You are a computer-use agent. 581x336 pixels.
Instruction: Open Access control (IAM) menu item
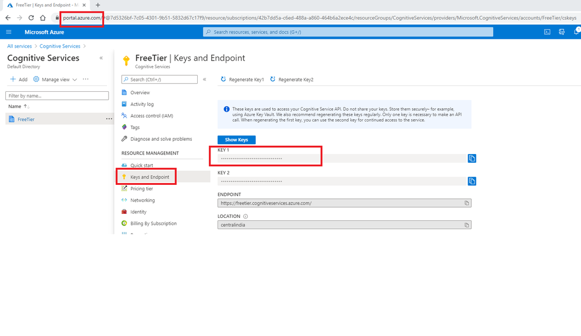point(151,116)
